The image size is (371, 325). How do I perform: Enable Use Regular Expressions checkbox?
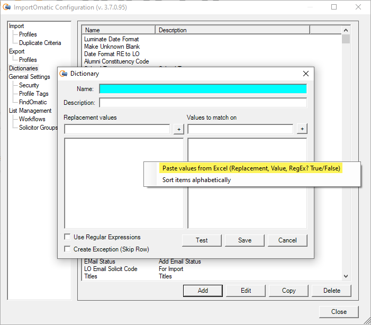tap(67, 237)
